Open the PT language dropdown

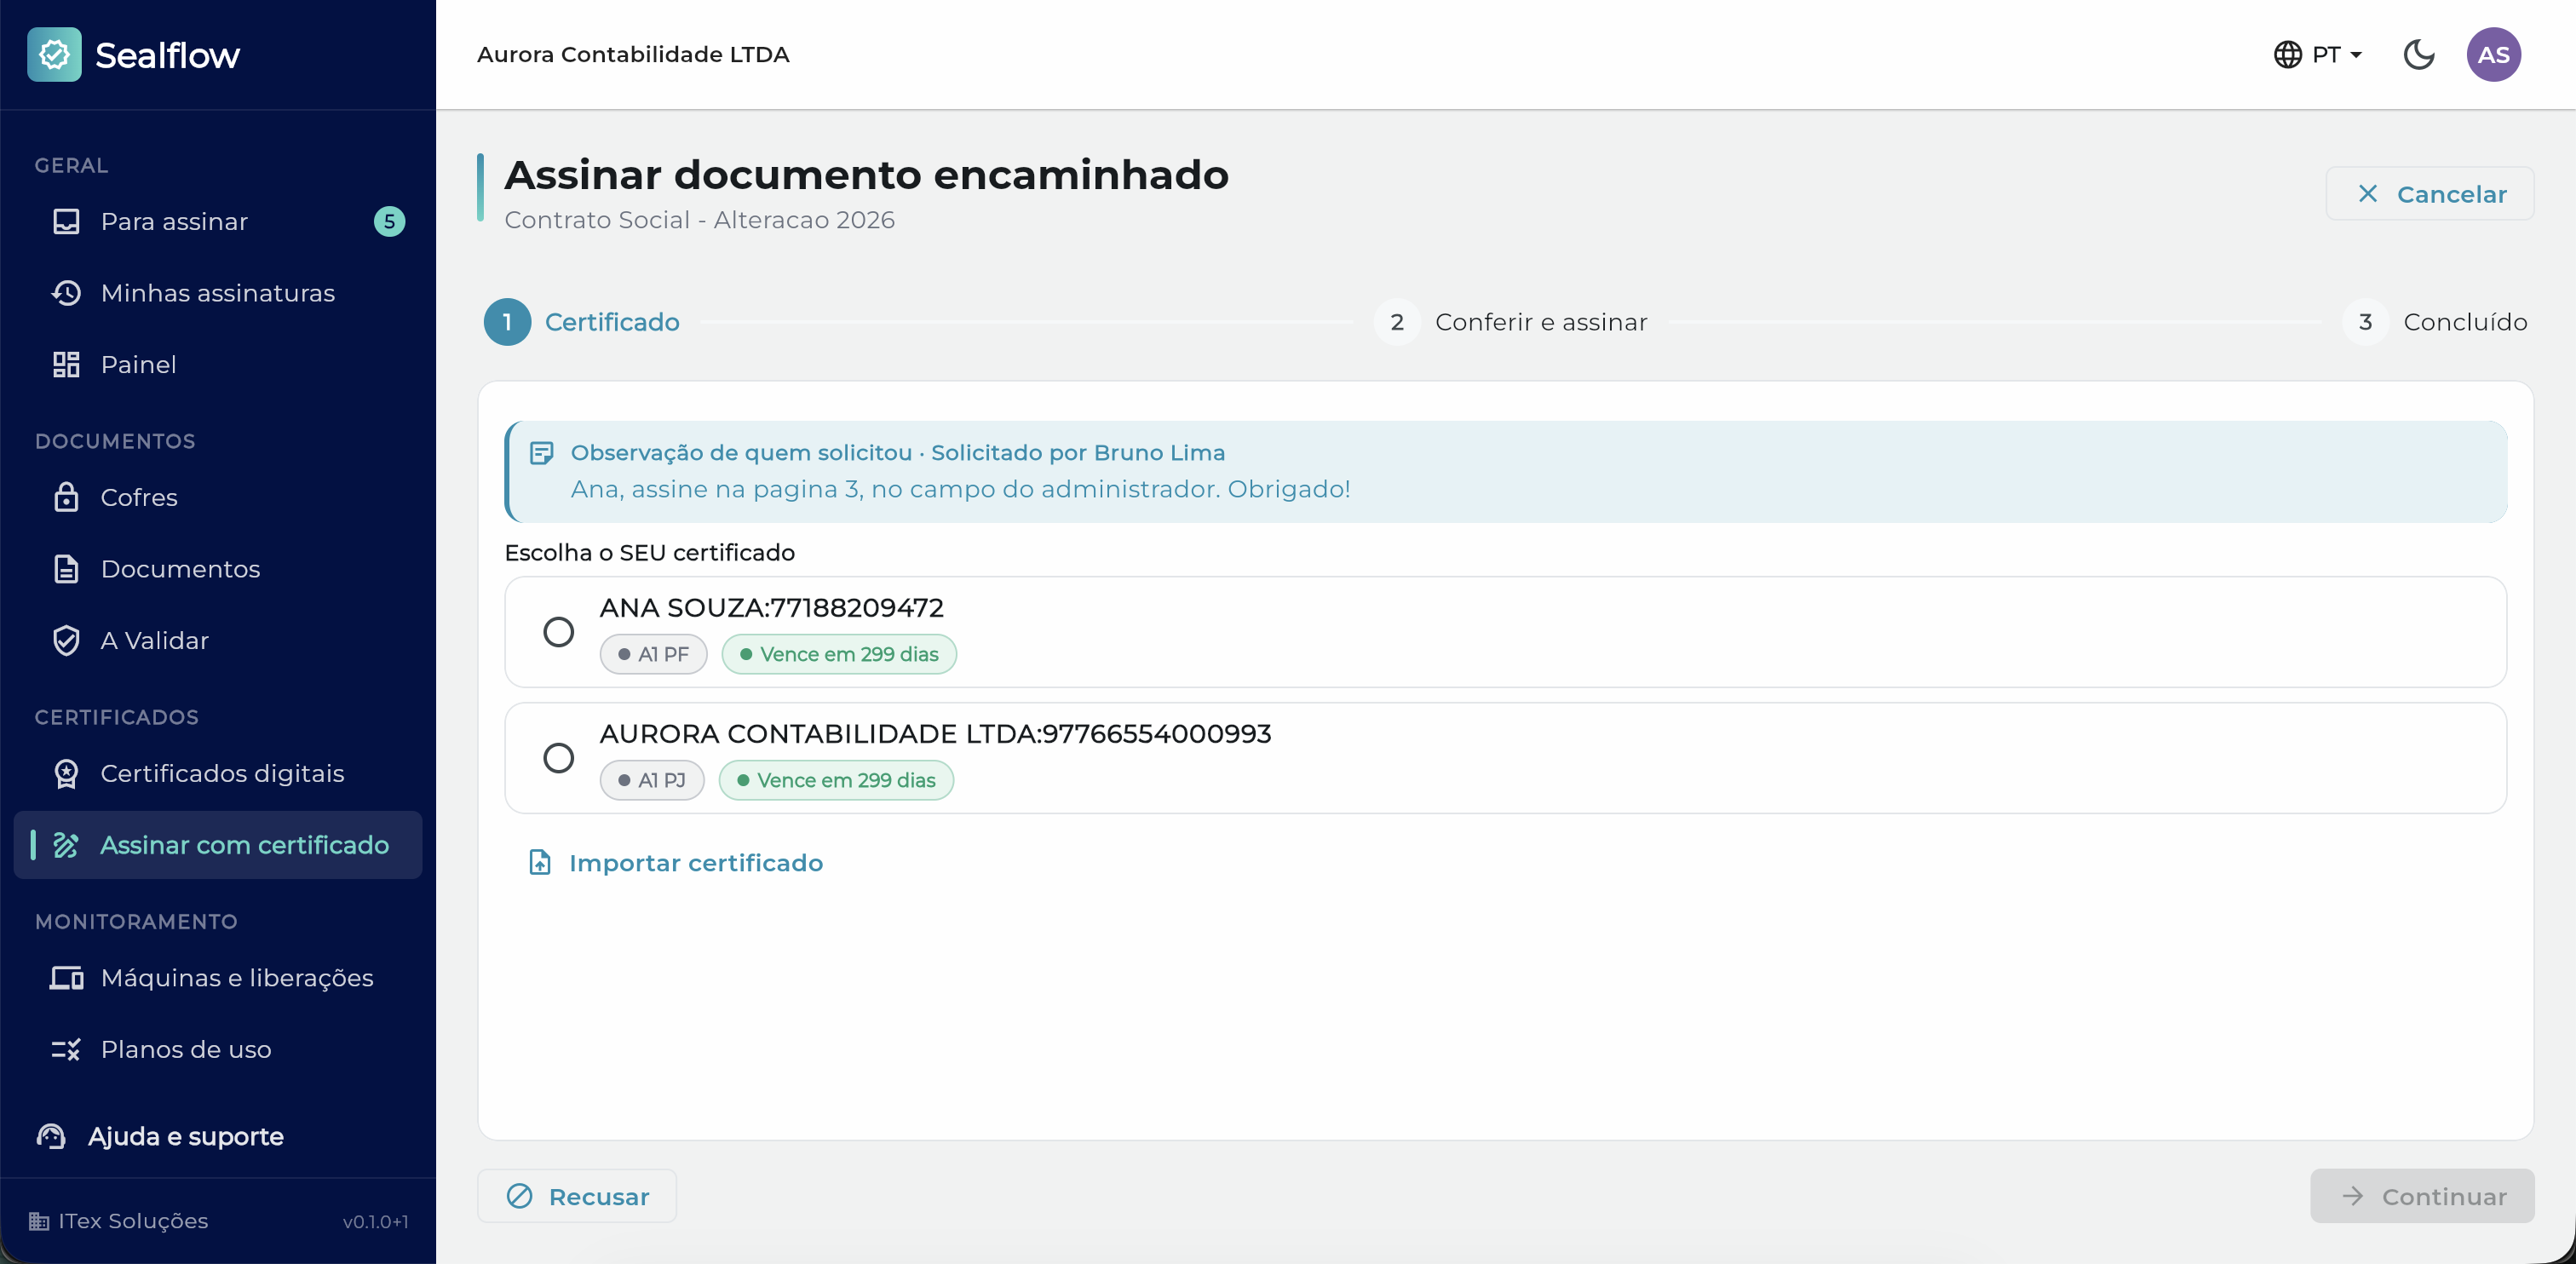click(x=2318, y=54)
